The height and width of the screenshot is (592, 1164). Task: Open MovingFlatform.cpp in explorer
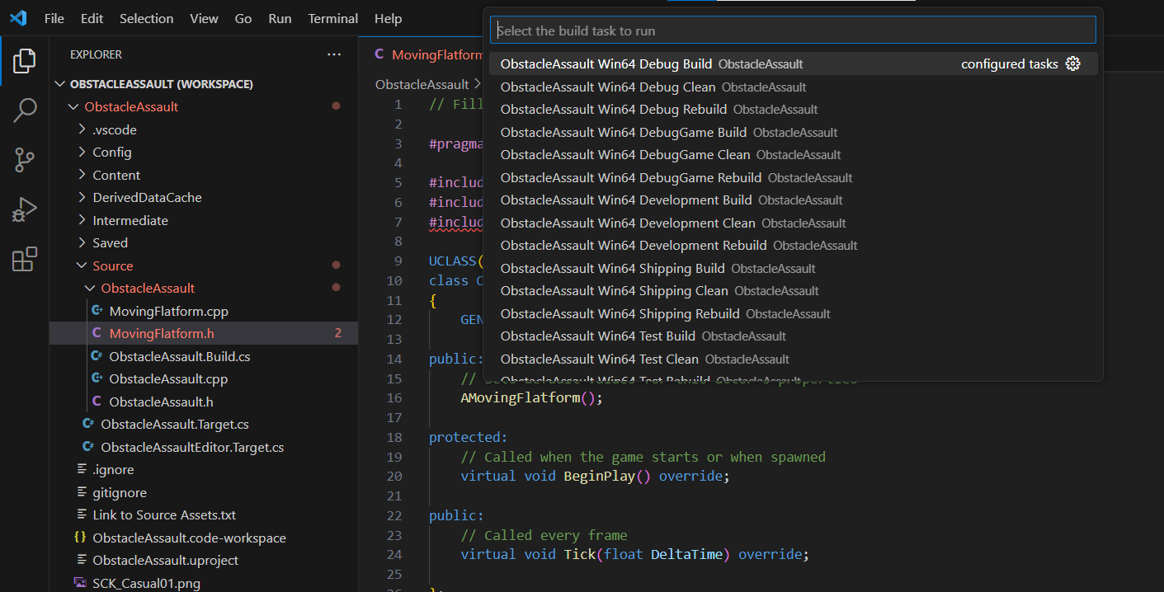pos(204,311)
